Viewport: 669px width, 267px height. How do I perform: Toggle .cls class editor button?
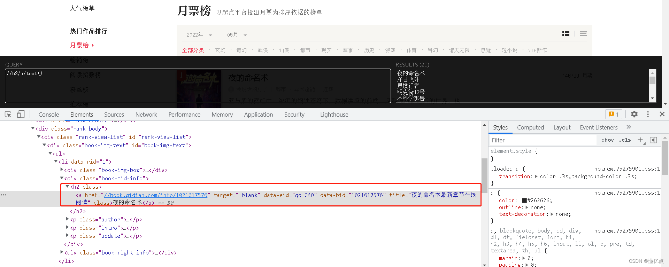(625, 140)
